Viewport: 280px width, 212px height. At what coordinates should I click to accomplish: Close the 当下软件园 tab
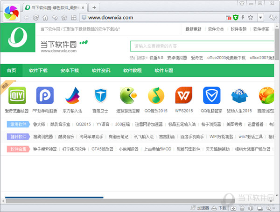83,7
